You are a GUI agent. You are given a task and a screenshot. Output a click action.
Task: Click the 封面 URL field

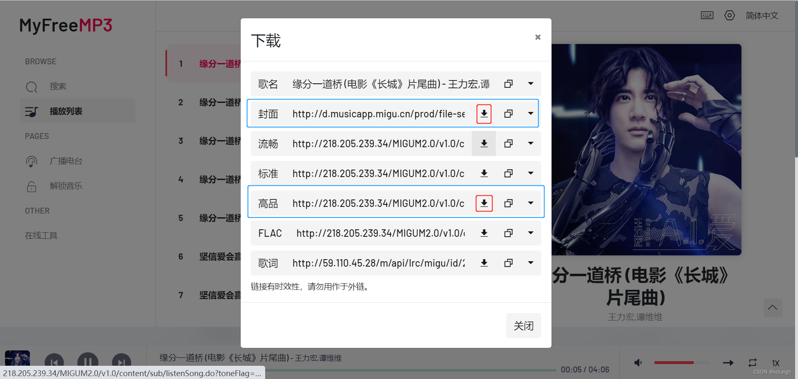(379, 114)
